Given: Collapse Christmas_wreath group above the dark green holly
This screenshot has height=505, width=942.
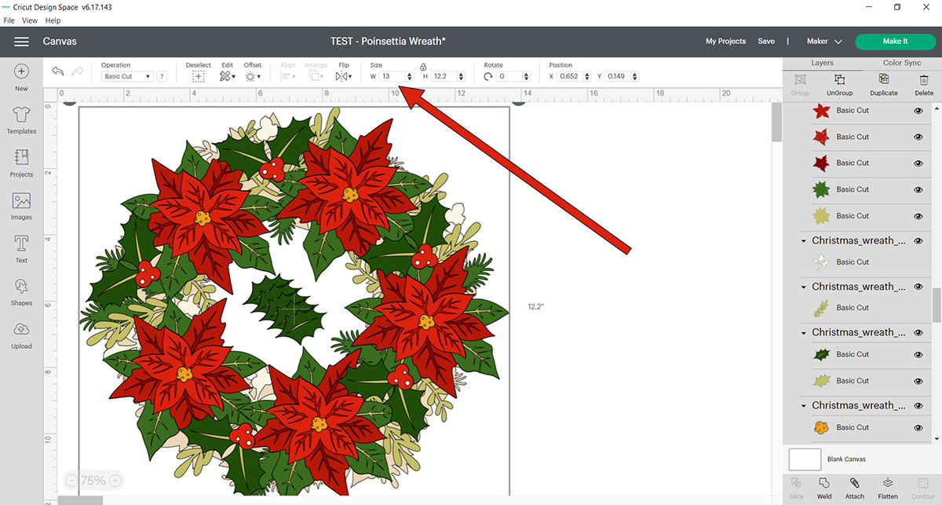Looking at the screenshot, I should (x=804, y=332).
